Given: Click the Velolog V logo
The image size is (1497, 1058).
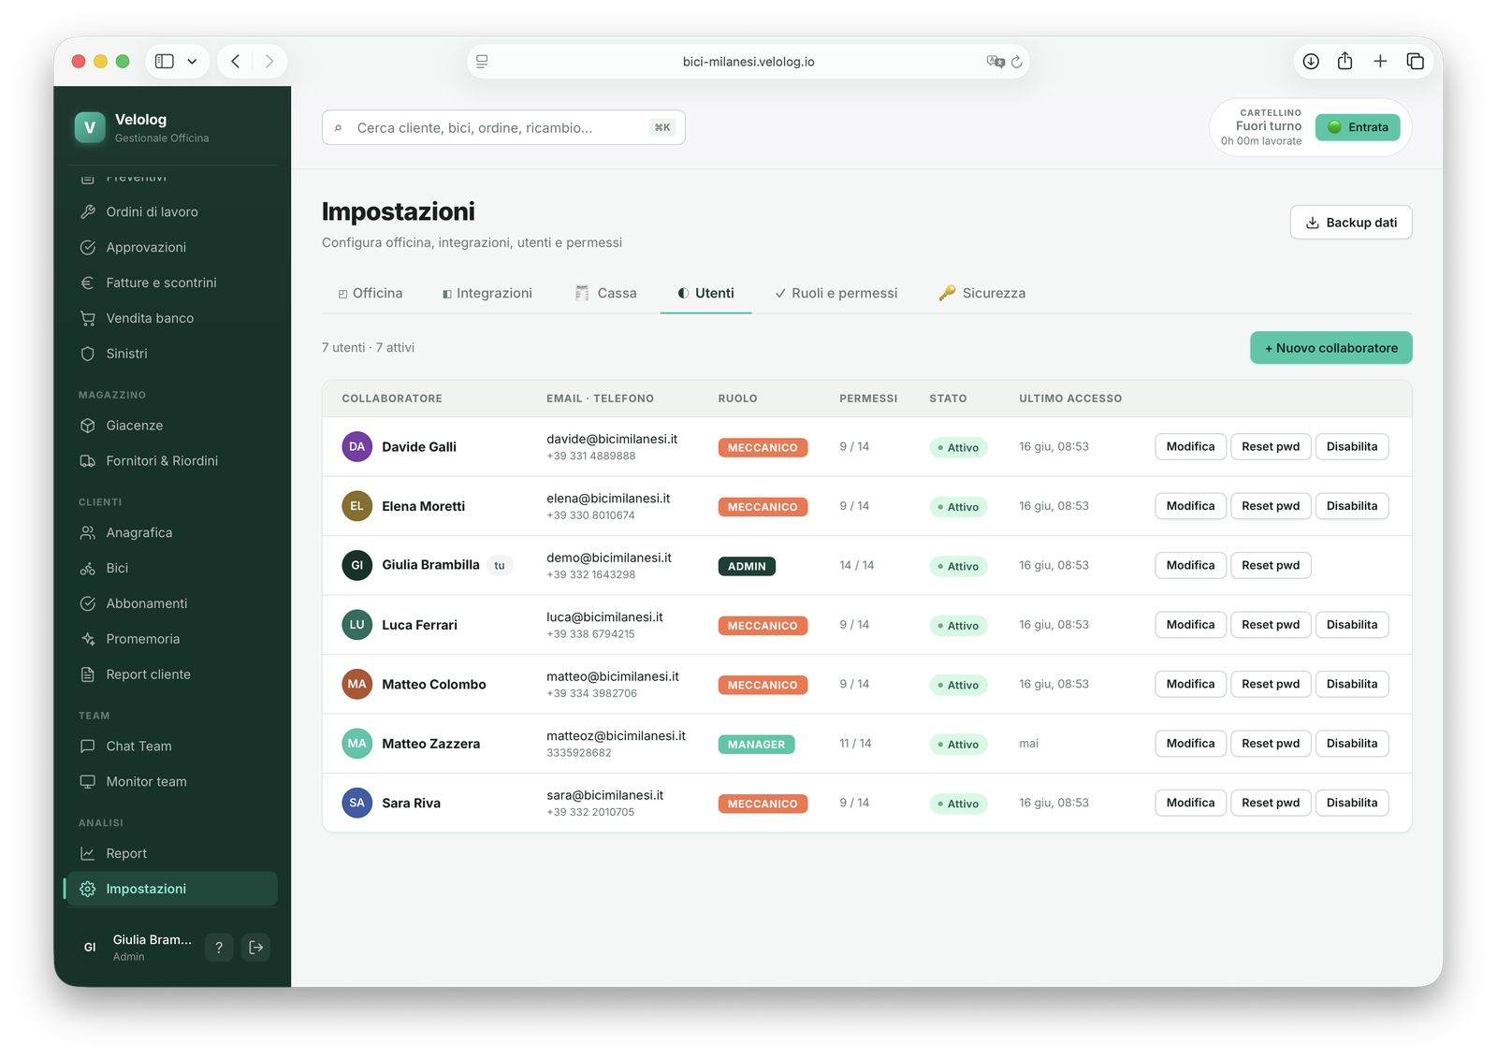Looking at the screenshot, I should [90, 127].
